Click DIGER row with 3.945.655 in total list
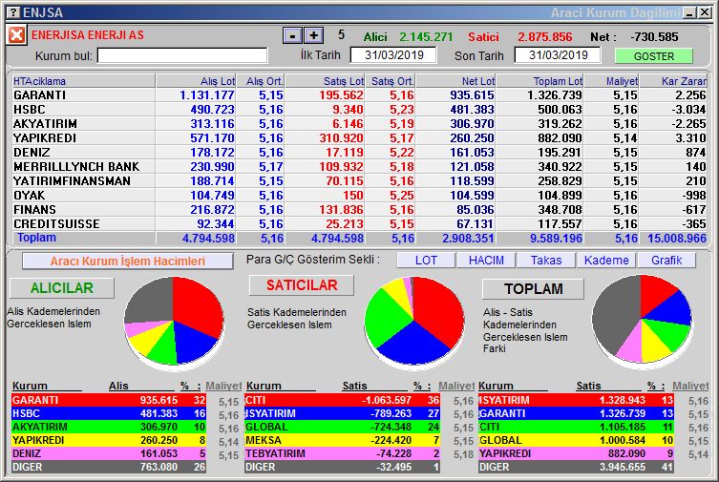The height and width of the screenshot is (482, 719). coord(576,467)
